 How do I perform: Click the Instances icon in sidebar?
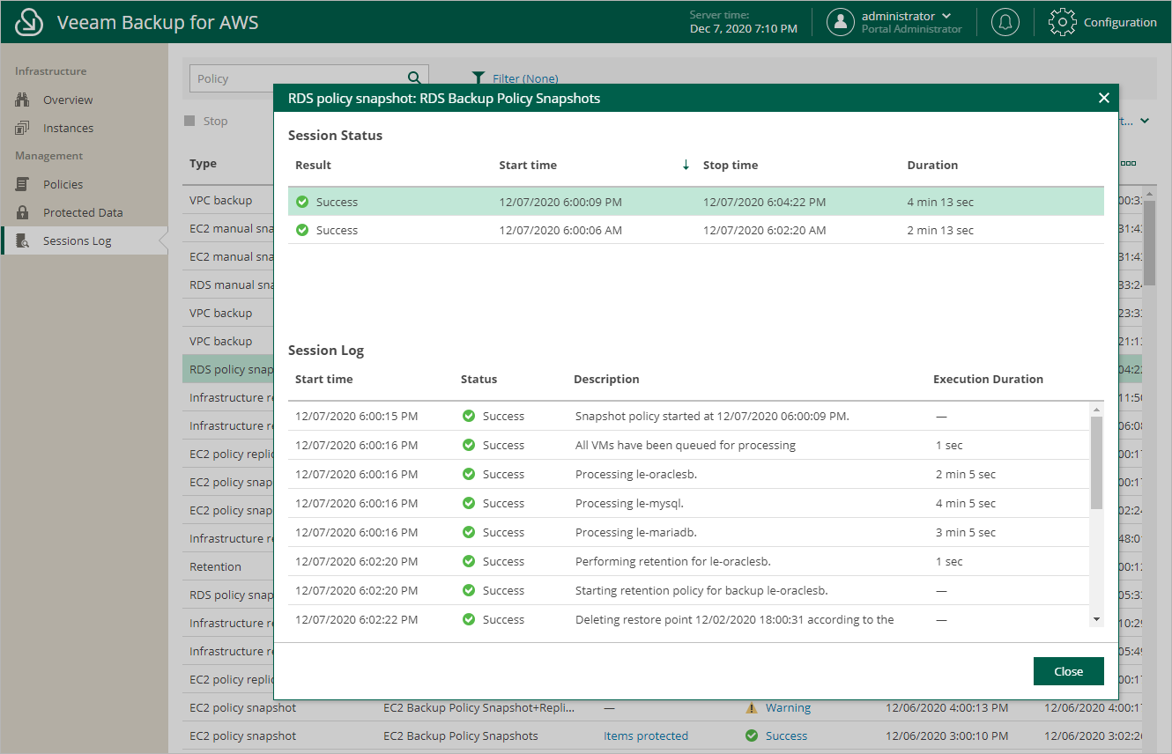point(23,128)
